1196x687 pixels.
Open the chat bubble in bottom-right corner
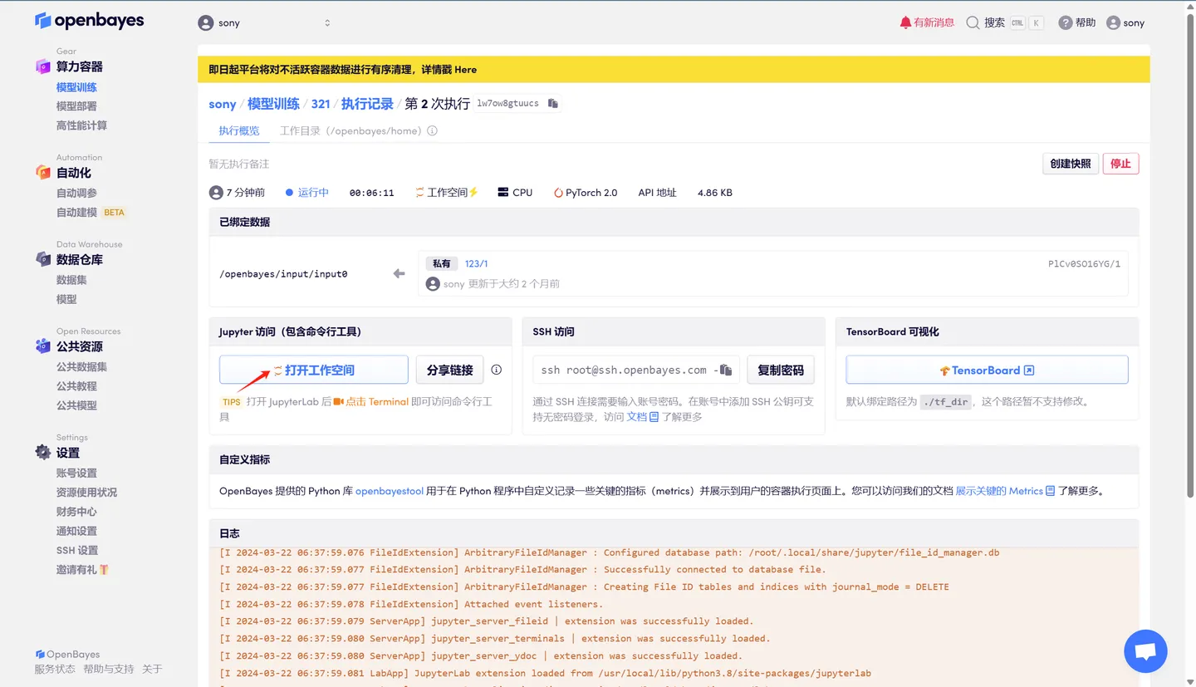coord(1145,650)
